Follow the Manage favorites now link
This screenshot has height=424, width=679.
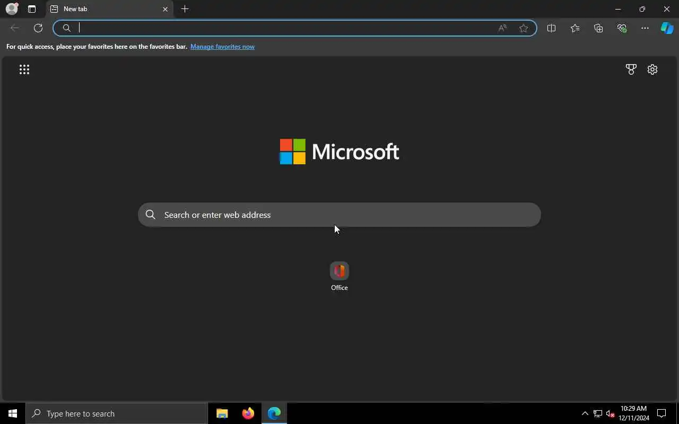pos(222,47)
